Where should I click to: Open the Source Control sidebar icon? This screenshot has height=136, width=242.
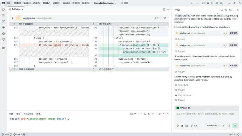tap(4, 21)
